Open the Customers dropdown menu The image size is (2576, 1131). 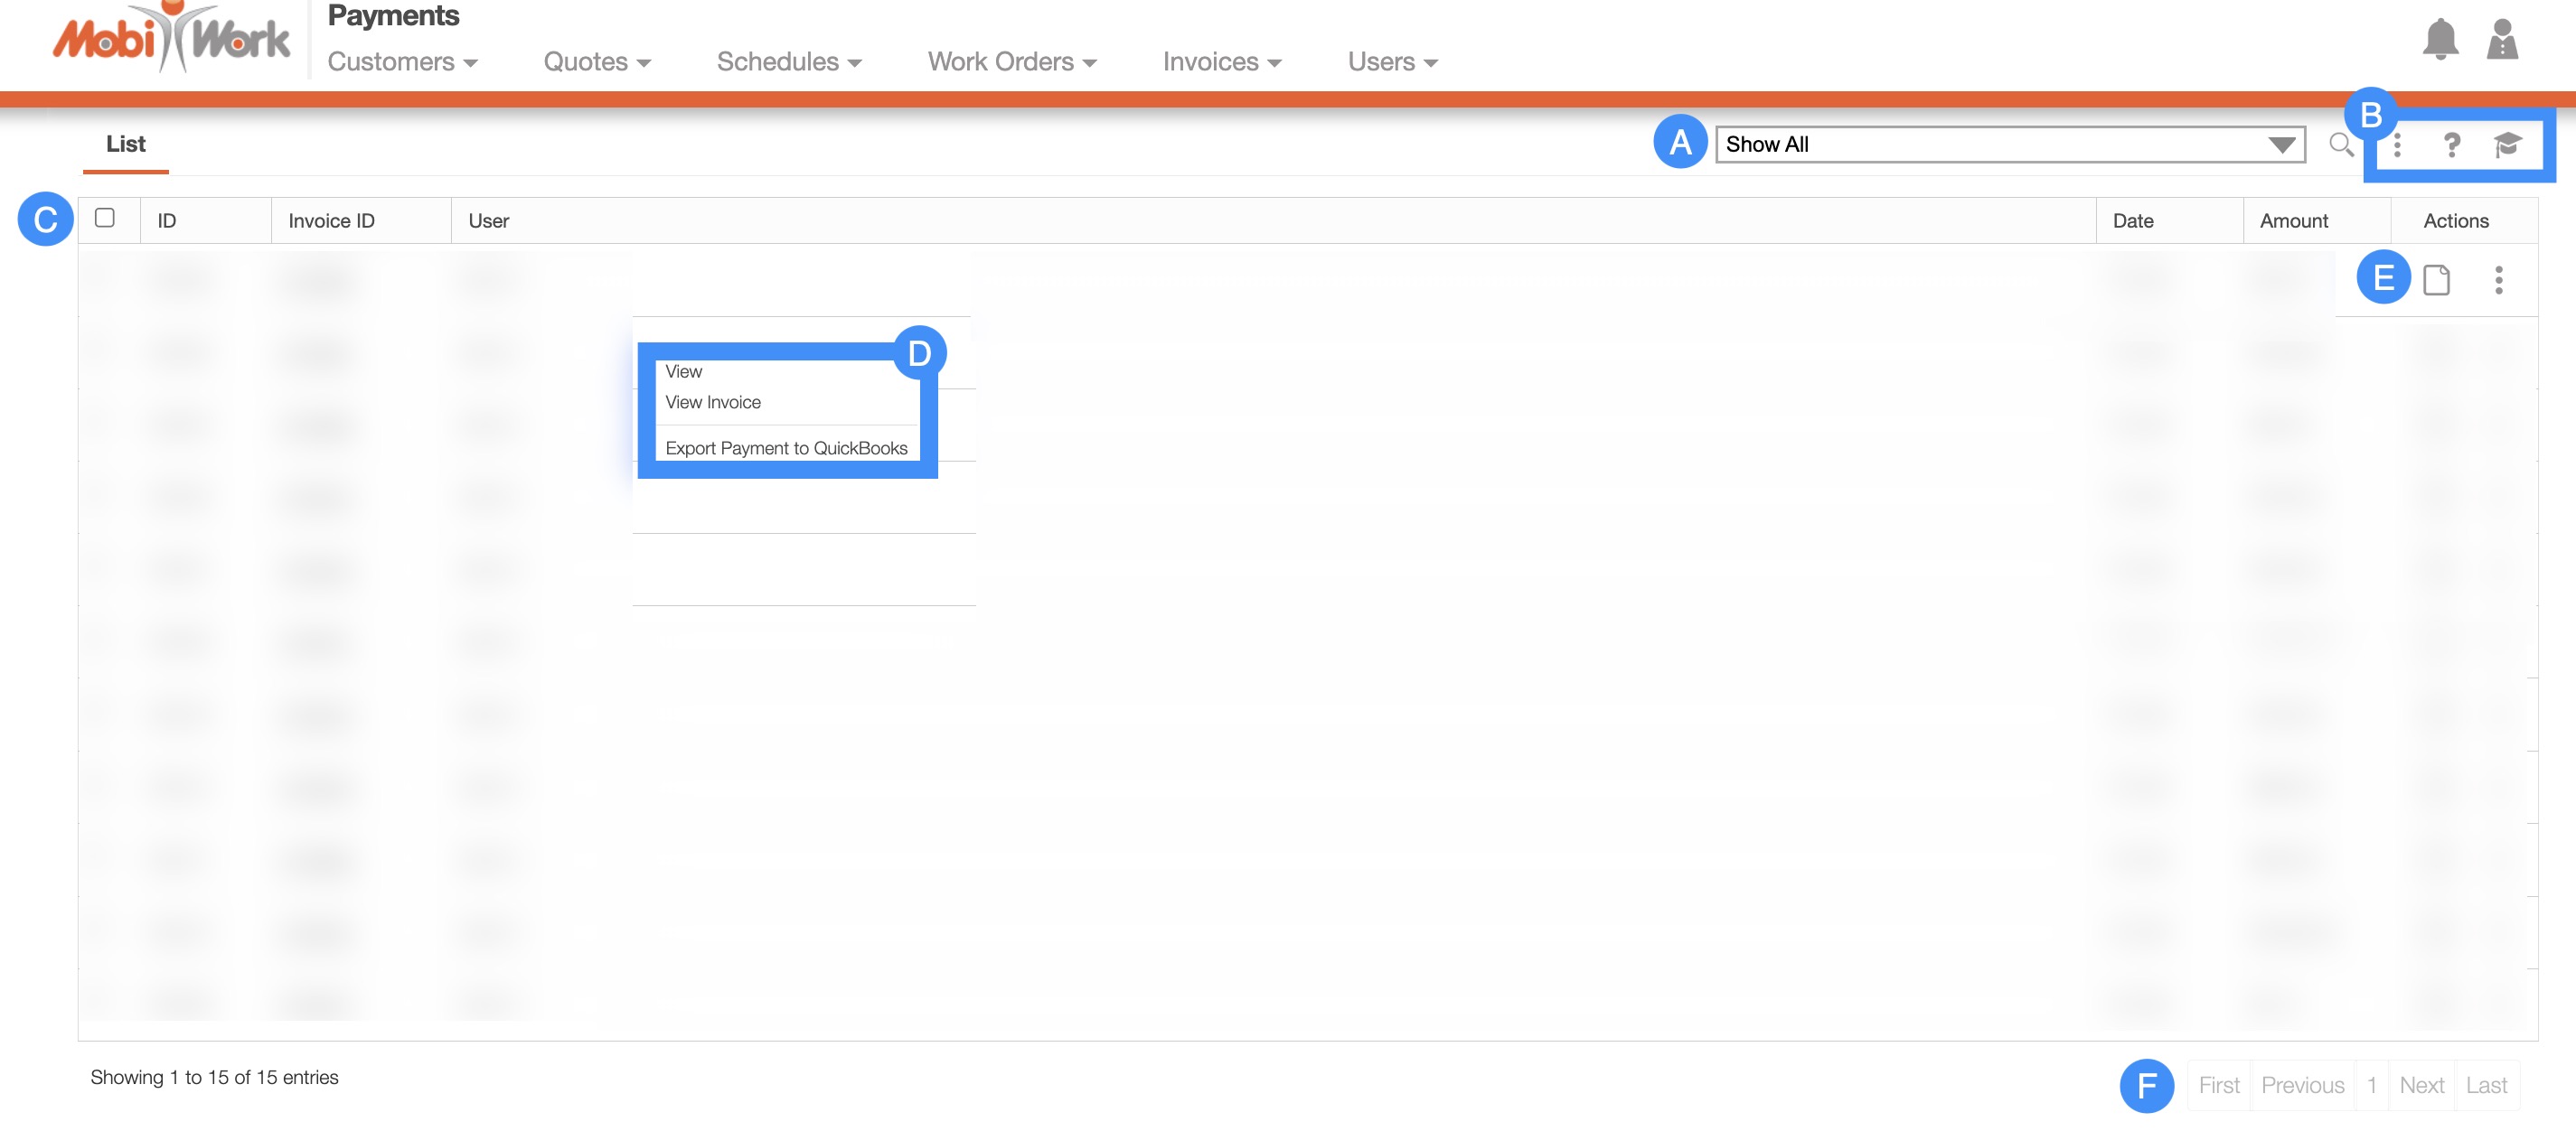(402, 62)
